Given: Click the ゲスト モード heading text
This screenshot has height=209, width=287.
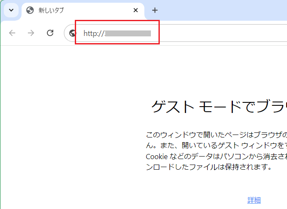Looking at the screenshot, I should [219, 107].
